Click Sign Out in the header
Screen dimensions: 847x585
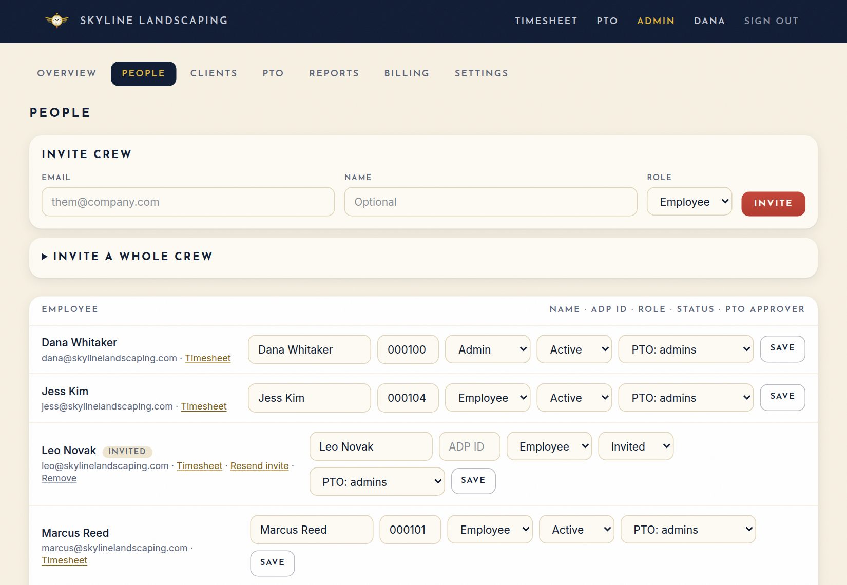click(772, 21)
